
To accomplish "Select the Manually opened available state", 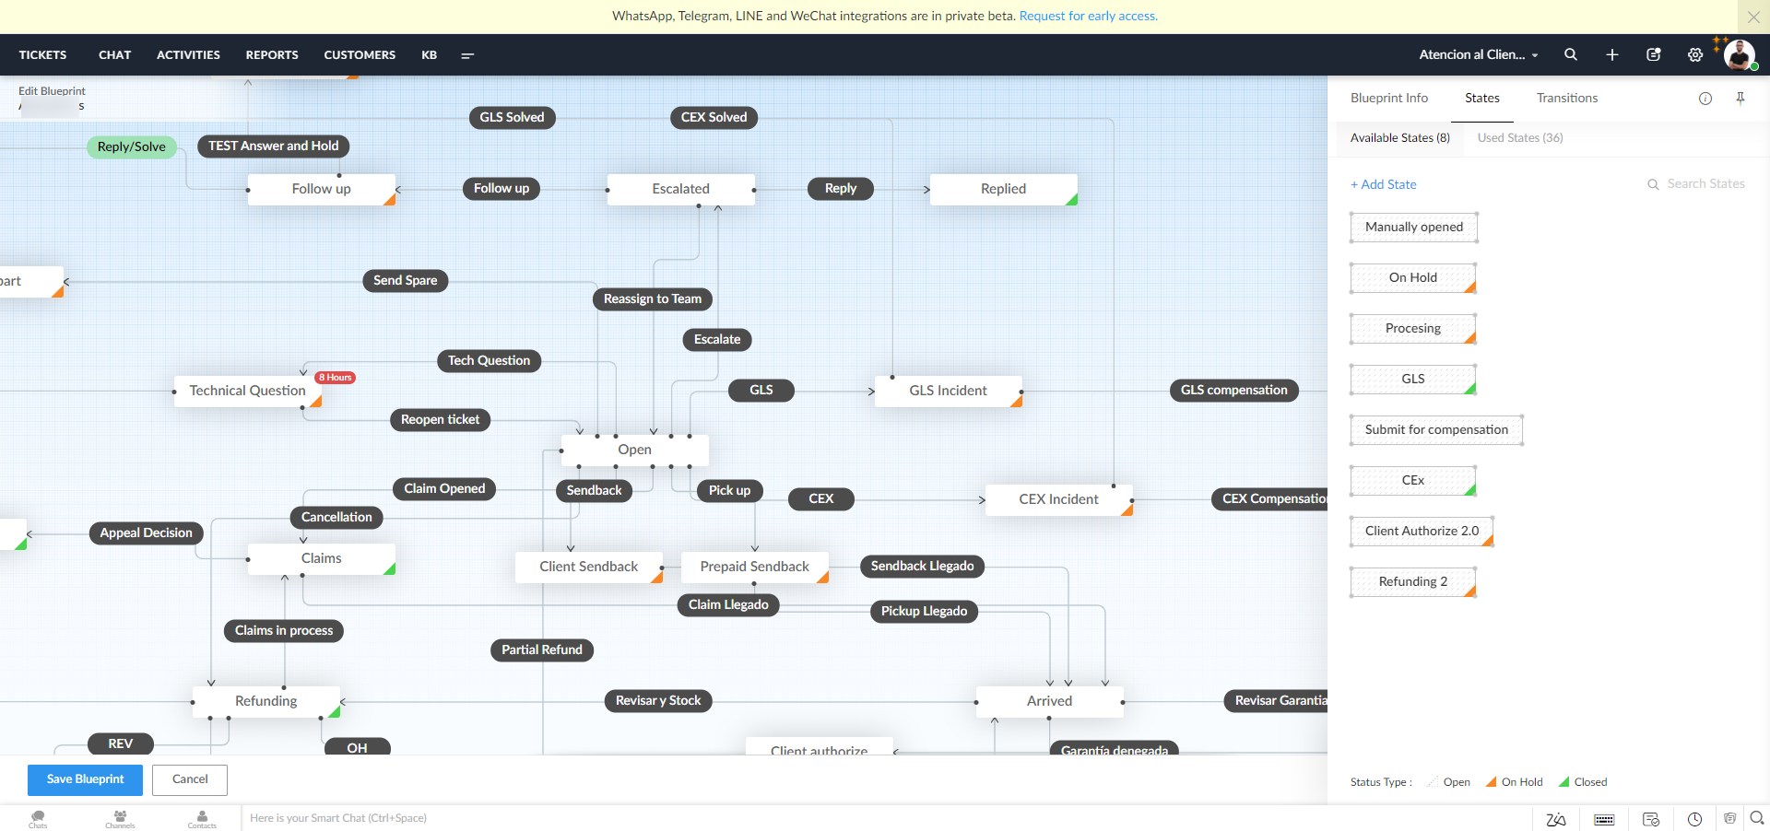I will tap(1414, 227).
